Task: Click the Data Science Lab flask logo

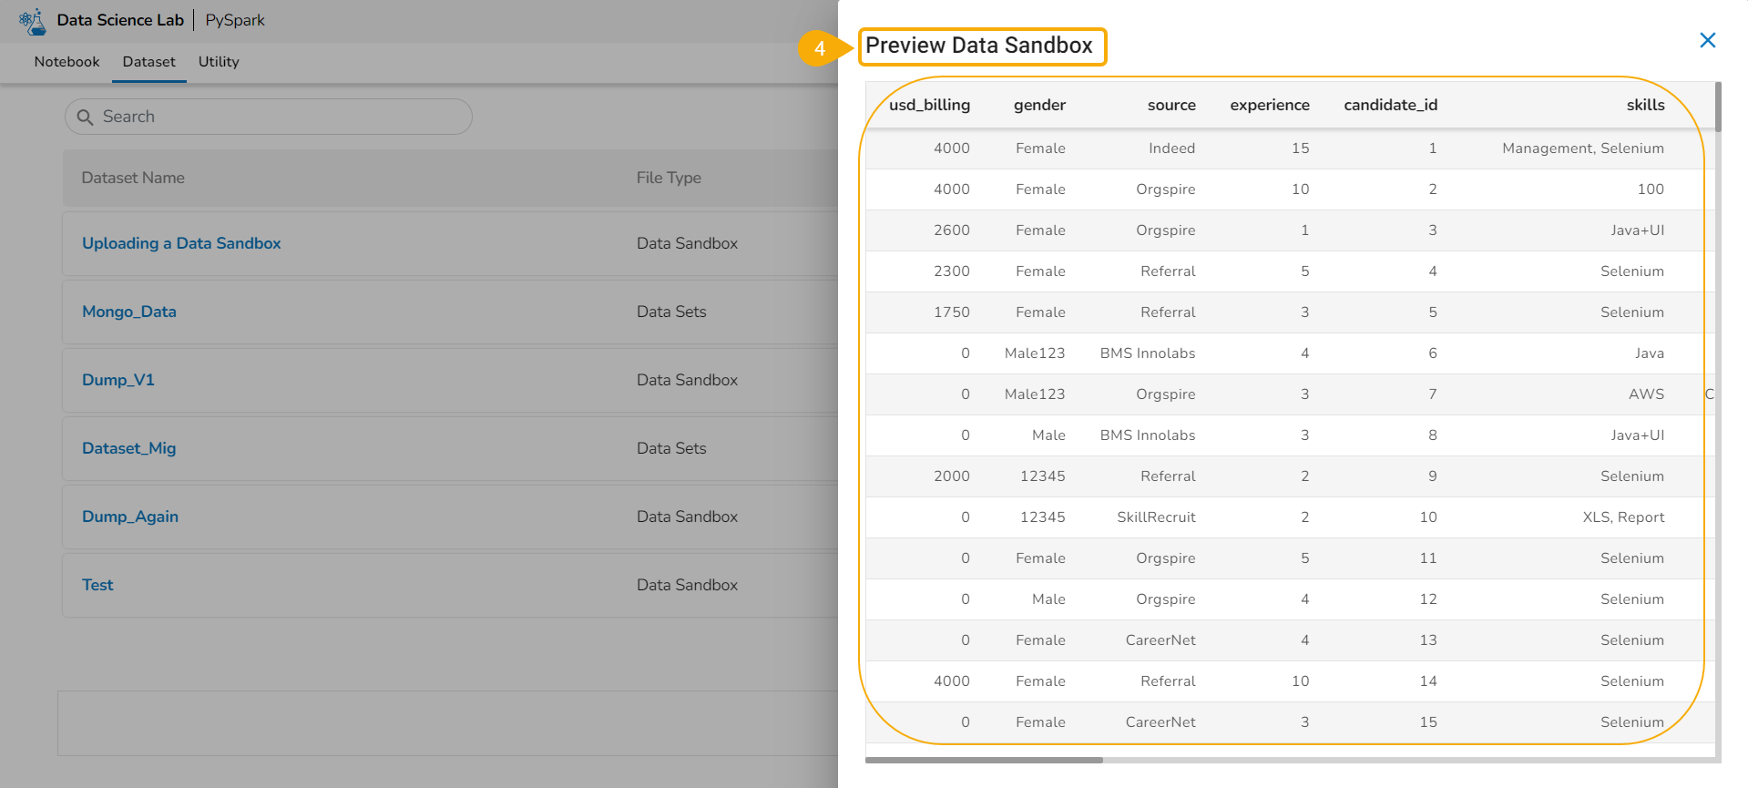Action: coord(33,21)
